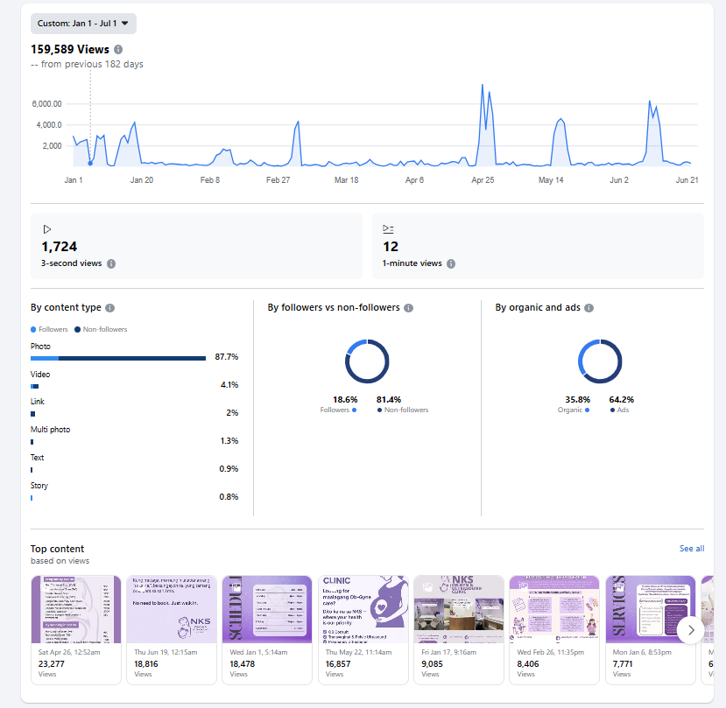Screen dimensions: 726x708
Task: Click the 81.4% Non-followers value
Action: (x=389, y=400)
